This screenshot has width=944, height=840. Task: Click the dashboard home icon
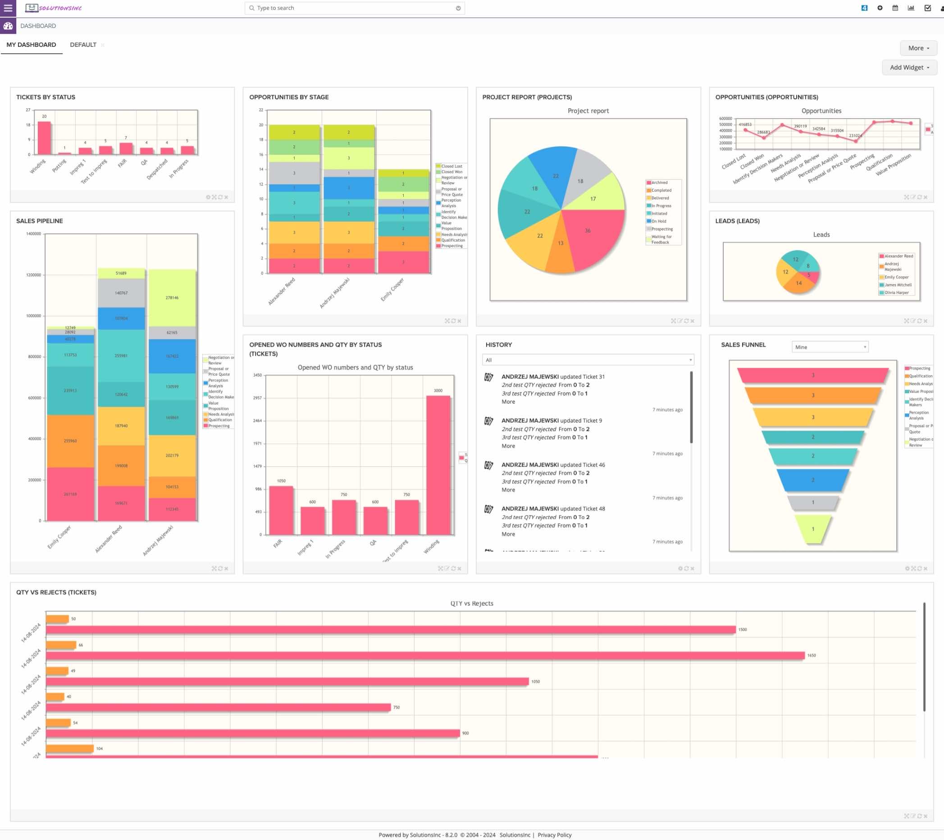click(8, 25)
